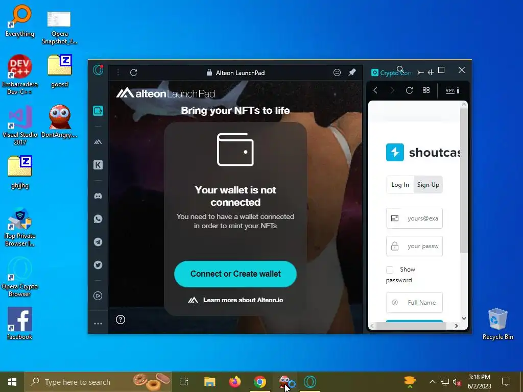Open File Explorer from the taskbar
The image size is (523, 392).
point(210,382)
